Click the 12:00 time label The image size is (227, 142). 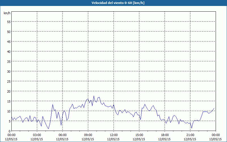click(114, 135)
